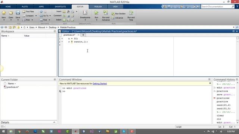
Task: Click the Find button in Navigate section
Action: (43, 20)
